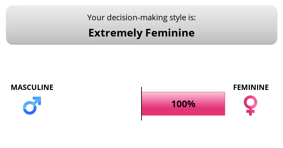Screen dimensions: 283x148
Task: Select the MASCULINE label
Action: pos(32,87)
